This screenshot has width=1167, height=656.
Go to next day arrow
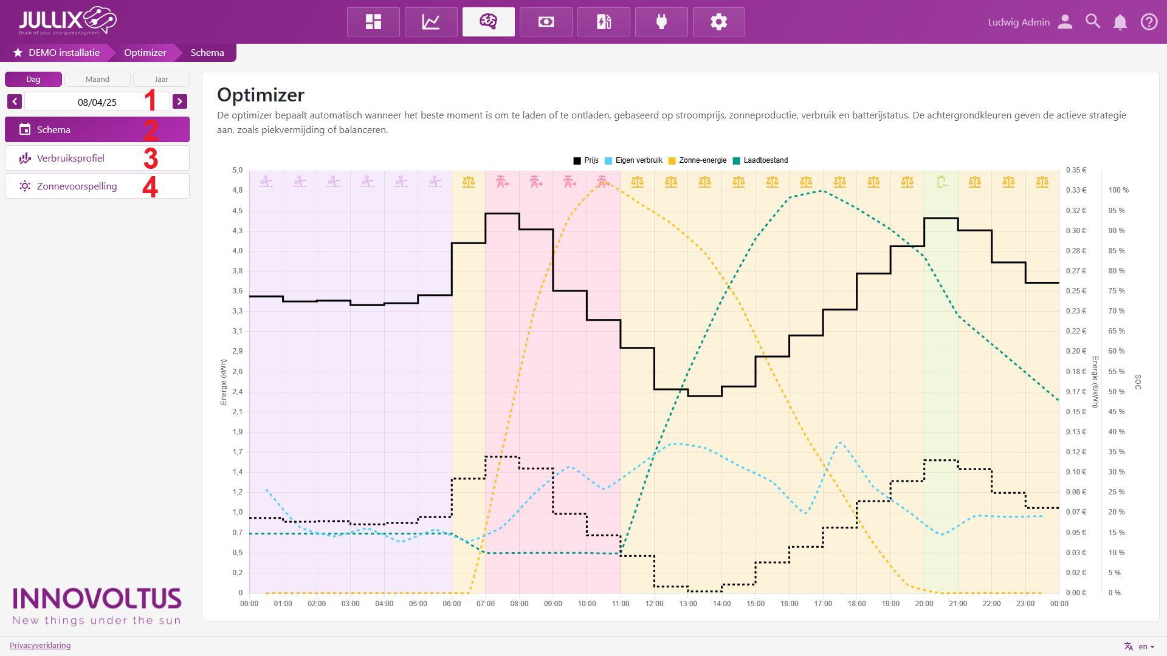179,101
